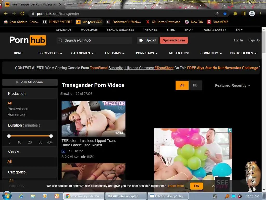Dismiss the cookie banner with X
Image resolution: width=266 pixels, height=200 pixels.
[x=213, y=186]
